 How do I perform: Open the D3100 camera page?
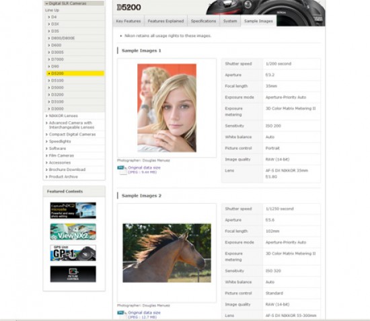point(57,102)
